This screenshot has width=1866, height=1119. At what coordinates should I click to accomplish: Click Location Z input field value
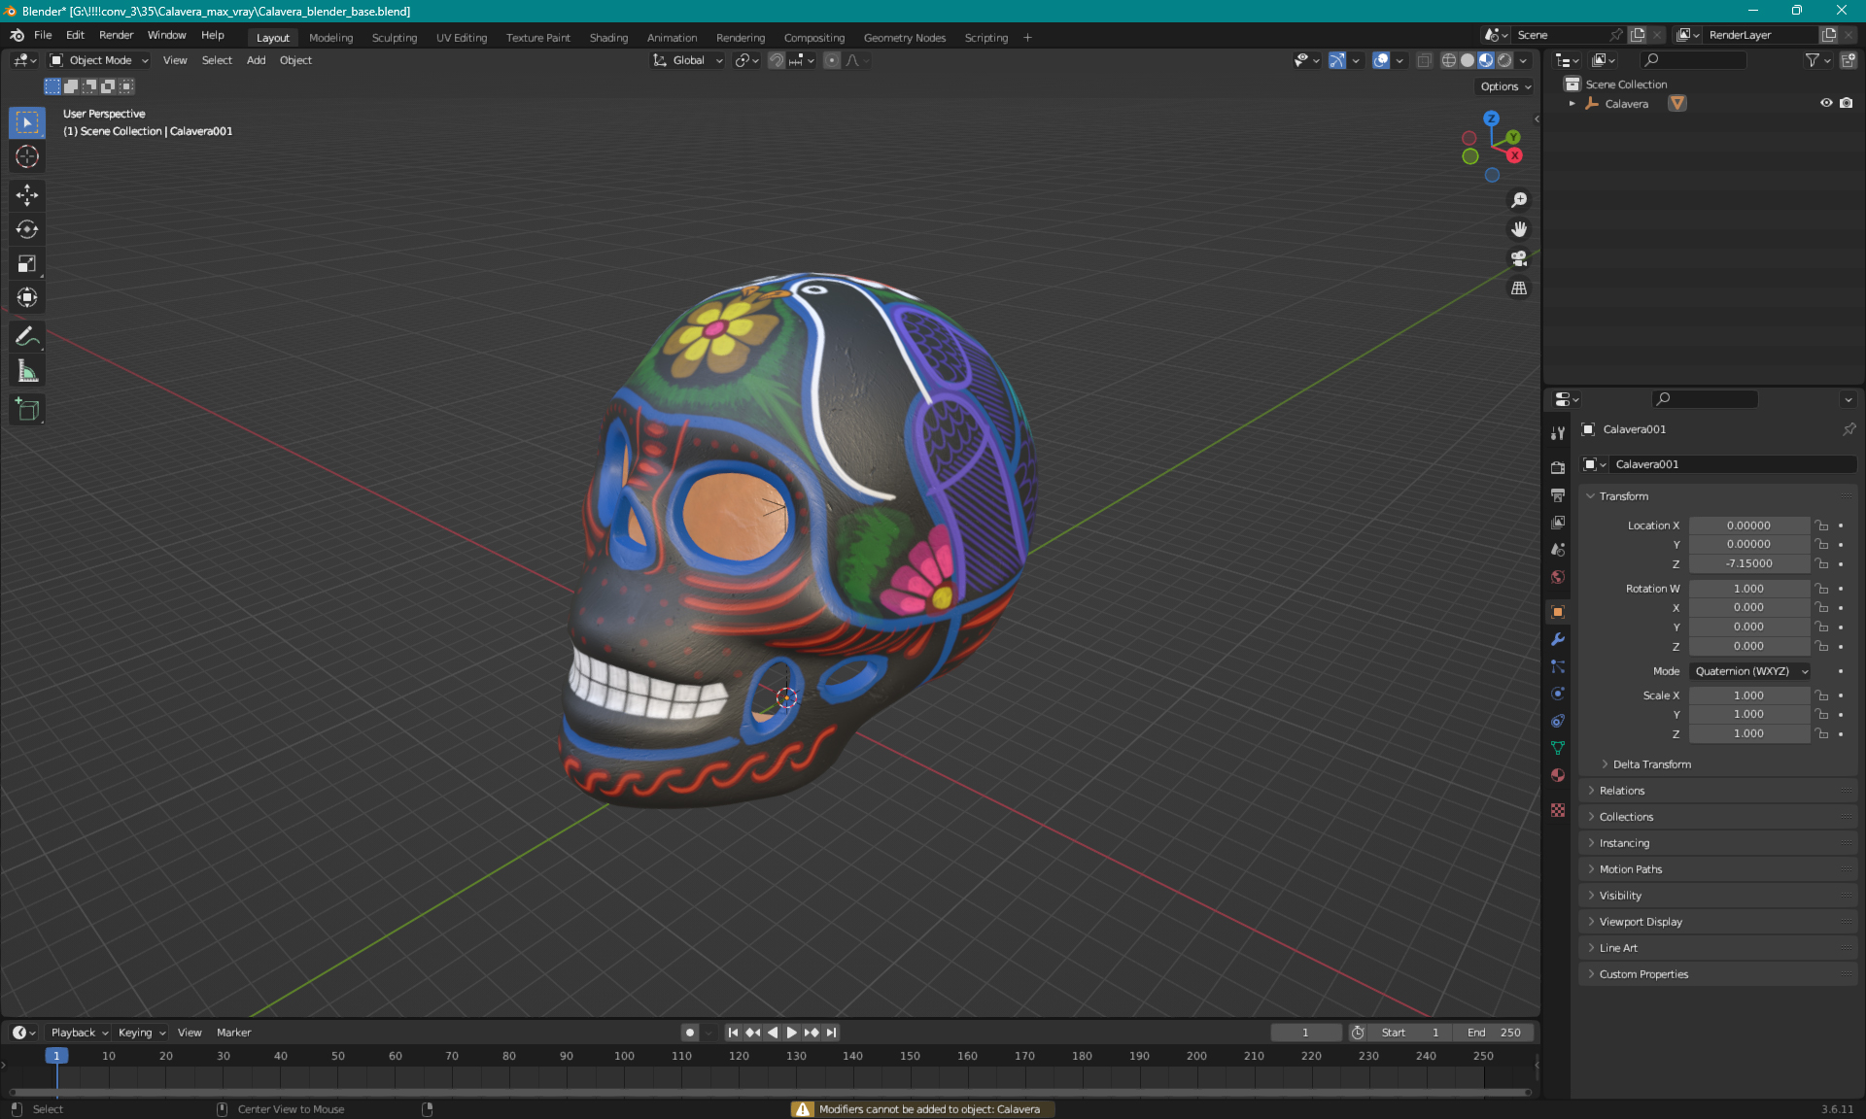[x=1747, y=562]
